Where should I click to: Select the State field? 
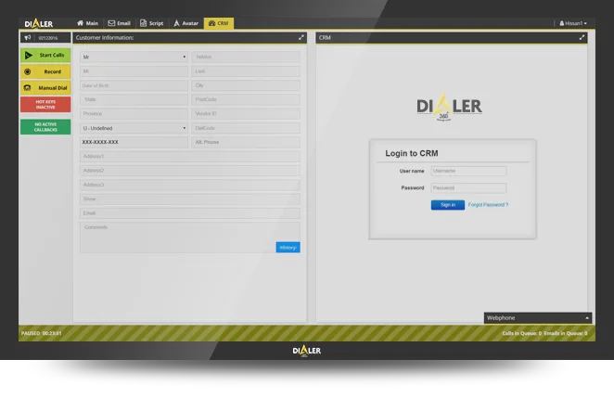[x=134, y=99]
